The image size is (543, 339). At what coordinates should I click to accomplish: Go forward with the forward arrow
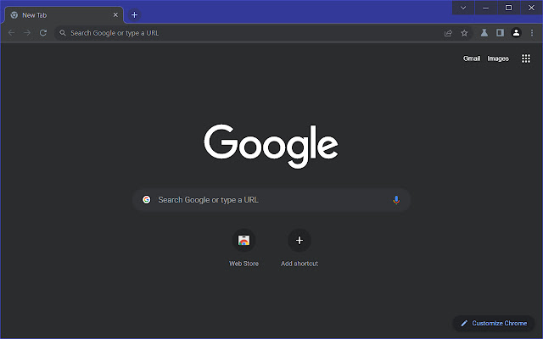pos(27,33)
